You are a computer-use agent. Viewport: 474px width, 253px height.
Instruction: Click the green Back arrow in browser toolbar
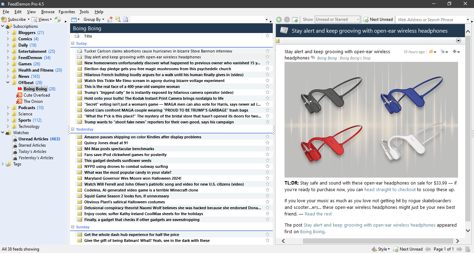point(279,19)
